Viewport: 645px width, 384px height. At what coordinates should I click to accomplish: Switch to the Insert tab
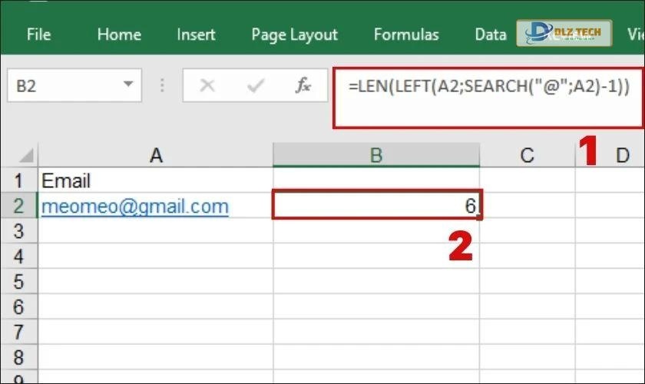coord(196,35)
